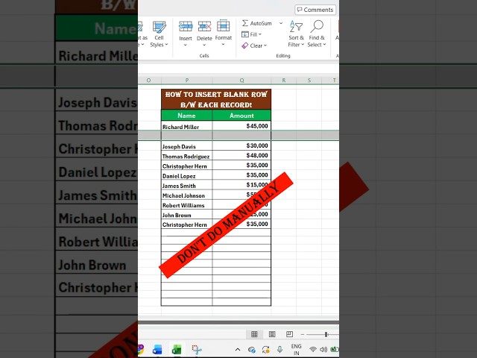The width and height of the screenshot is (477, 358).
Task: Select the Amount header cell
Action: pyautogui.click(x=241, y=116)
